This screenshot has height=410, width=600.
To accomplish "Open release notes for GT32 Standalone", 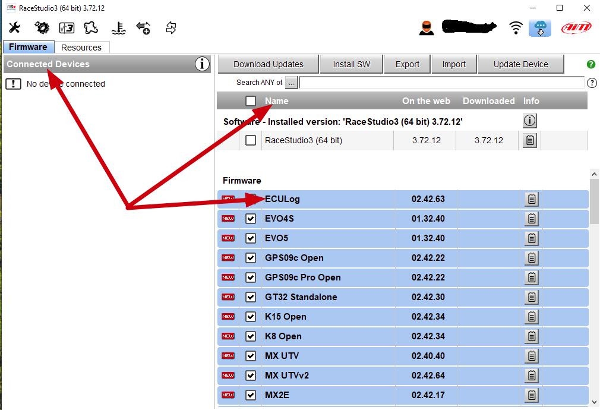I will click(532, 297).
